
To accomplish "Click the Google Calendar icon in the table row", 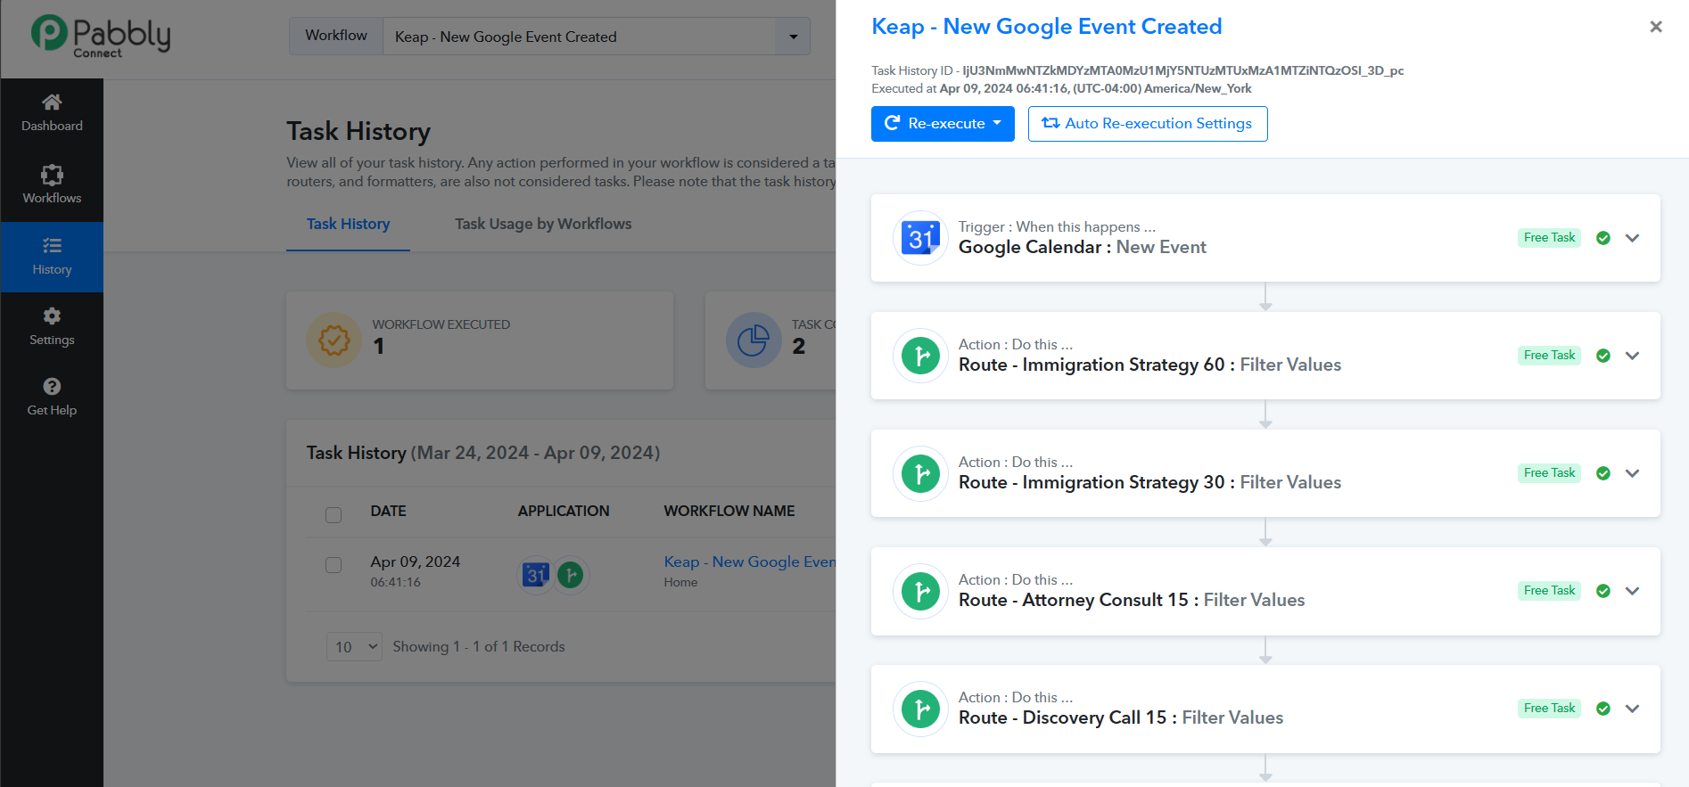I will [536, 575].
